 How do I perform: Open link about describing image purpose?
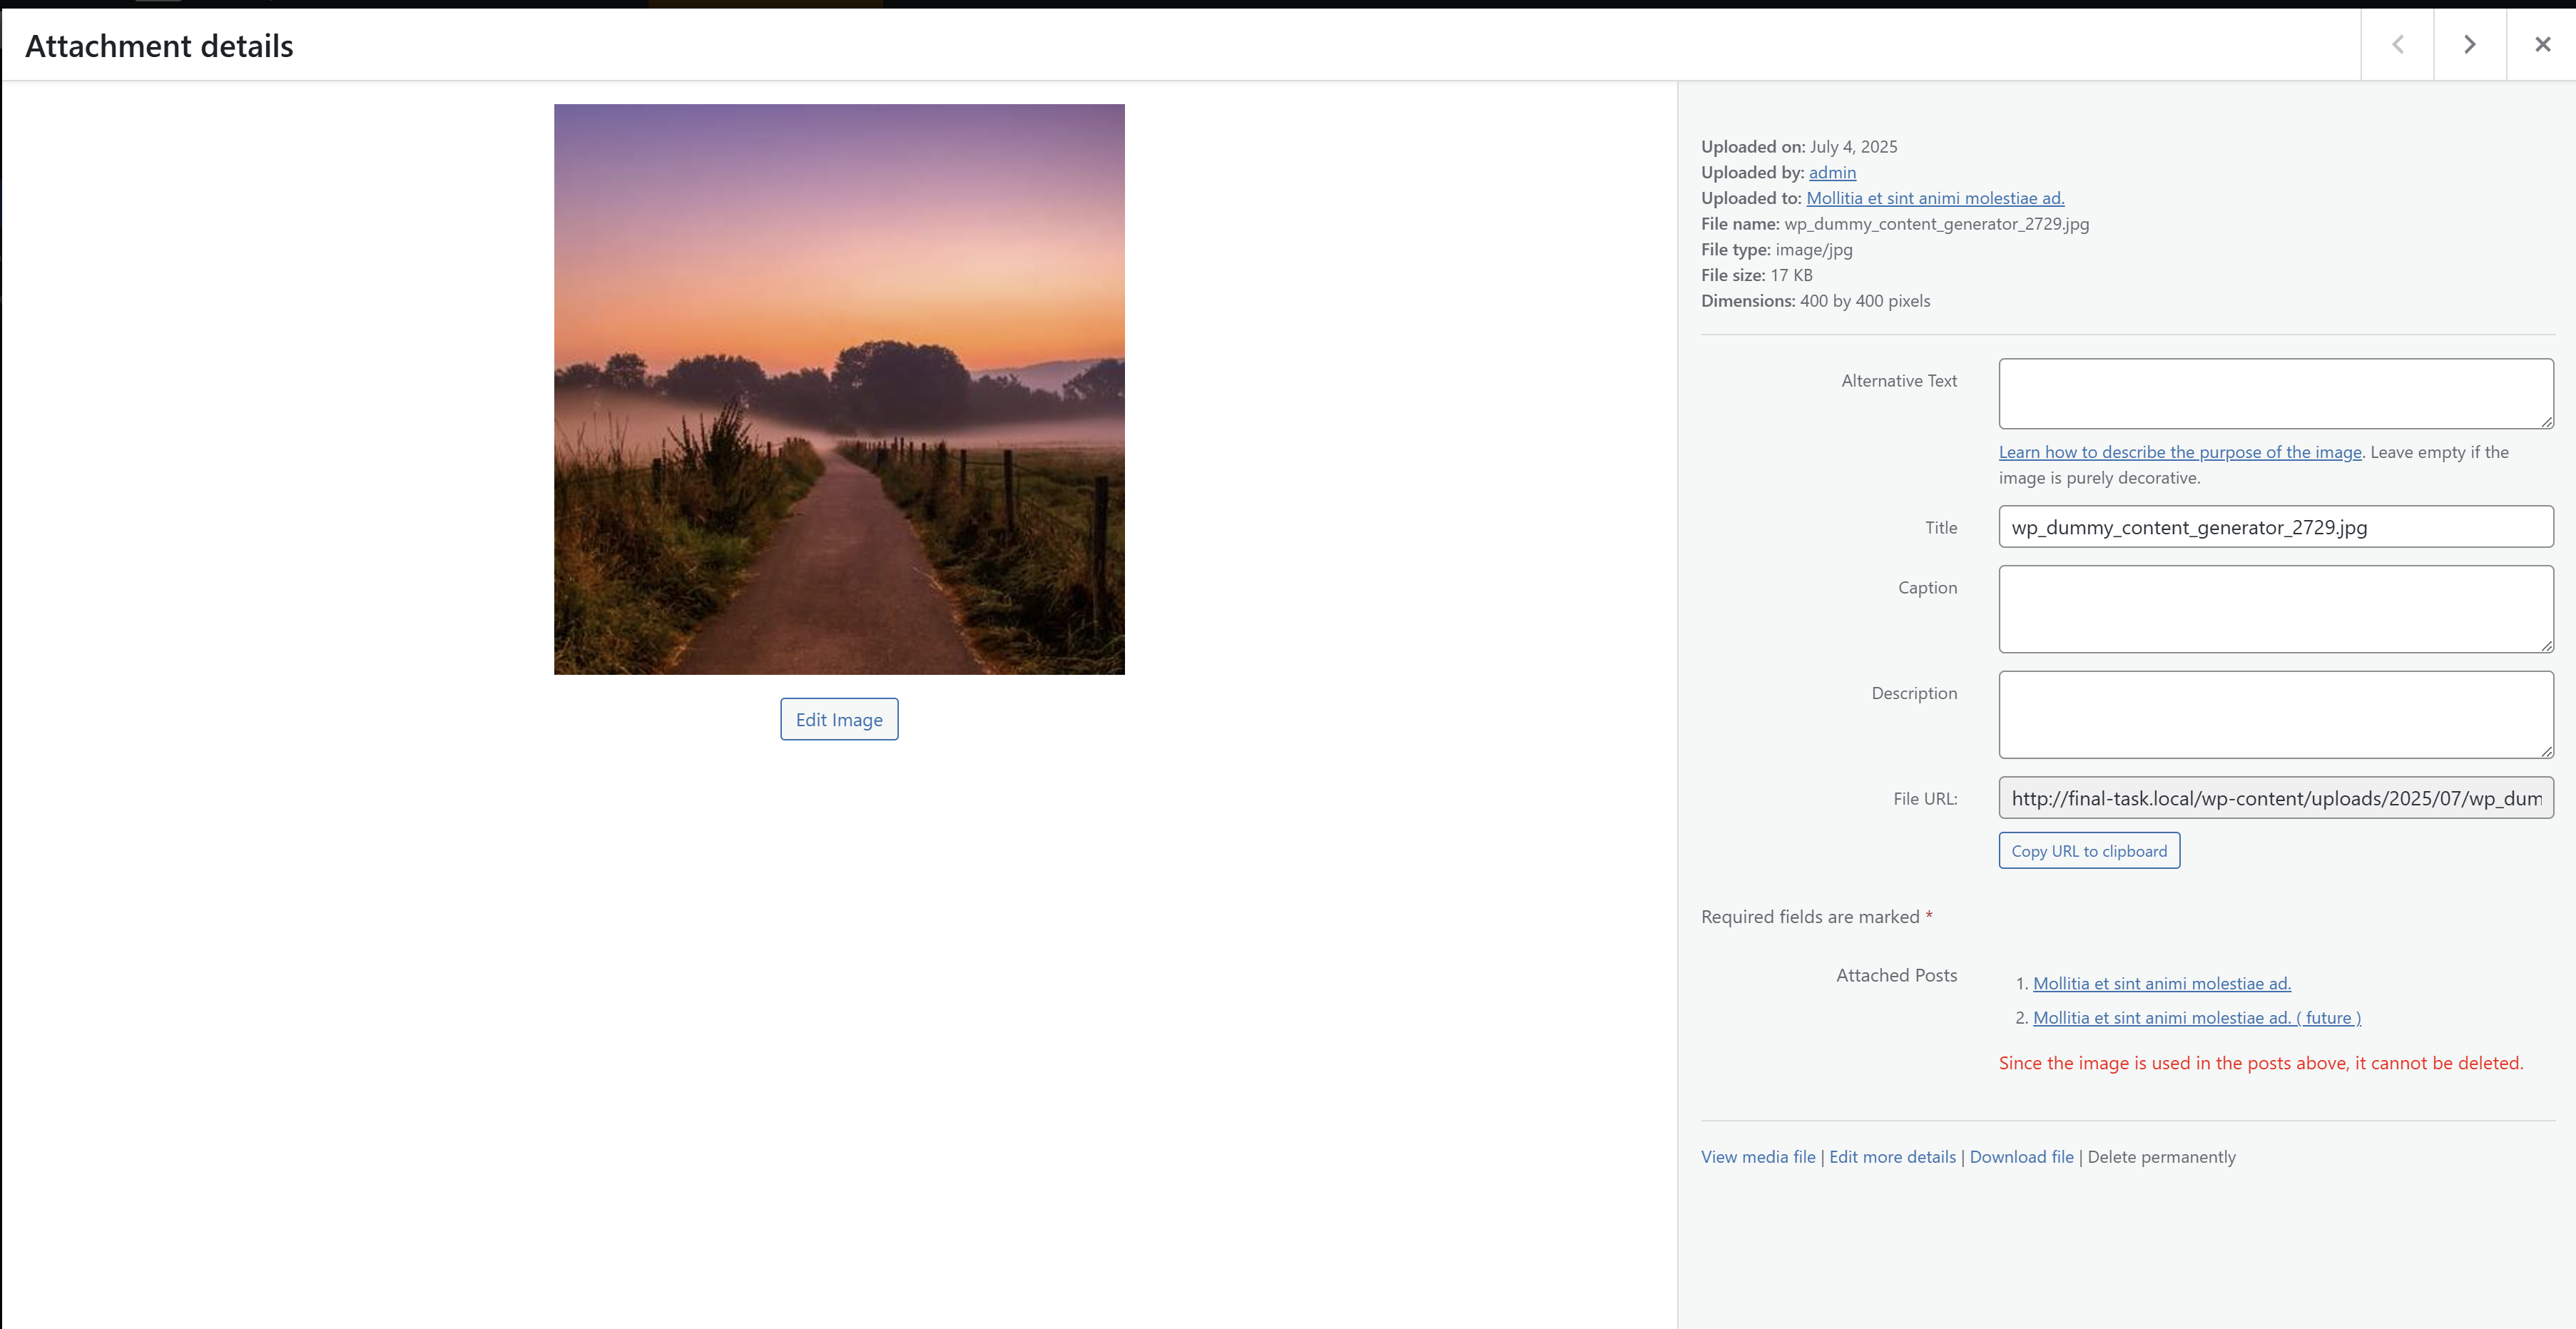click(x=2179, y=452)
